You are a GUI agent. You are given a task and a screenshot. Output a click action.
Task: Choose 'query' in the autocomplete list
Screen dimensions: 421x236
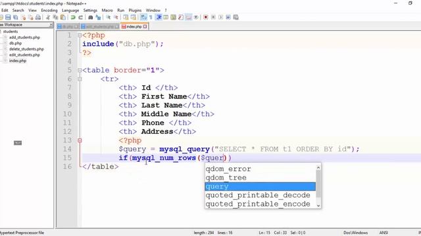(260, 186)
